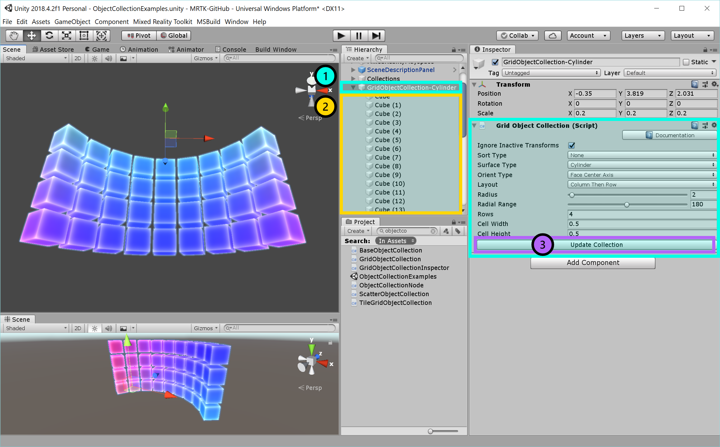Screen dimensions: 720x447
Task: Click the Pause button in toolbar
Action: 359,36
